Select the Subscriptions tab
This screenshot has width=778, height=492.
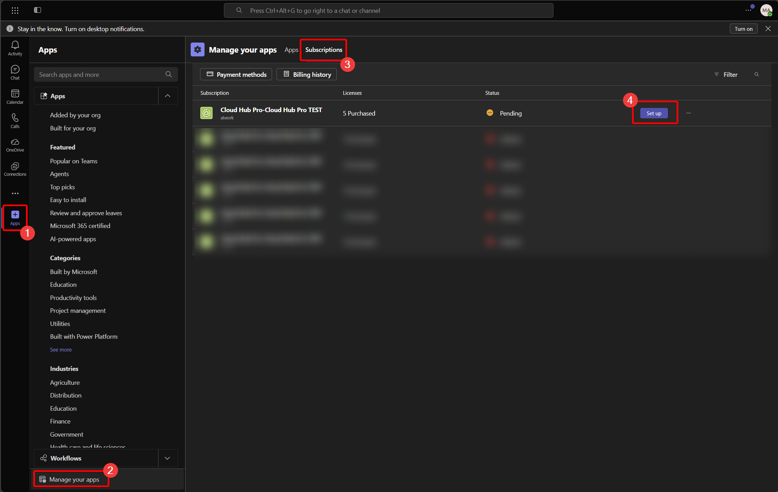click(324, 50)
